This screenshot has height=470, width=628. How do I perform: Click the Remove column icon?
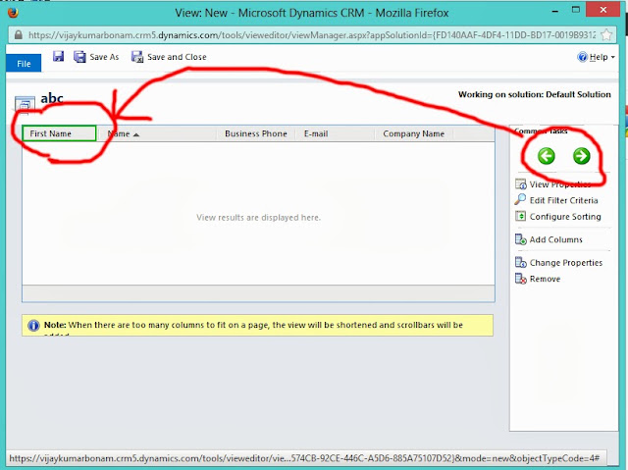click(521, 279)
